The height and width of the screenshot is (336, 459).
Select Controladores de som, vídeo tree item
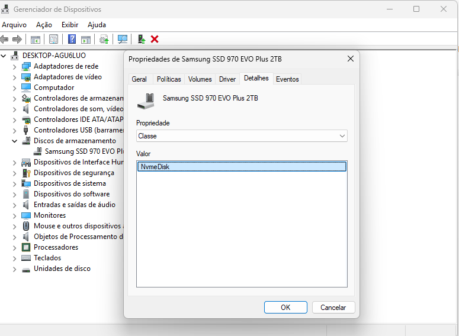tap(78, 109)
